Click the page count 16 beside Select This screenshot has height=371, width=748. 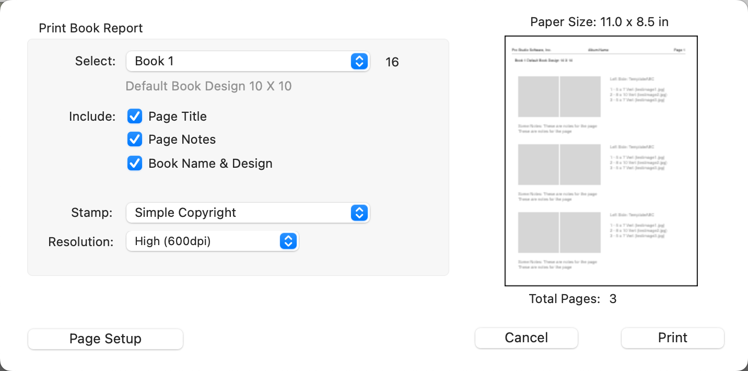click(392, 62)
